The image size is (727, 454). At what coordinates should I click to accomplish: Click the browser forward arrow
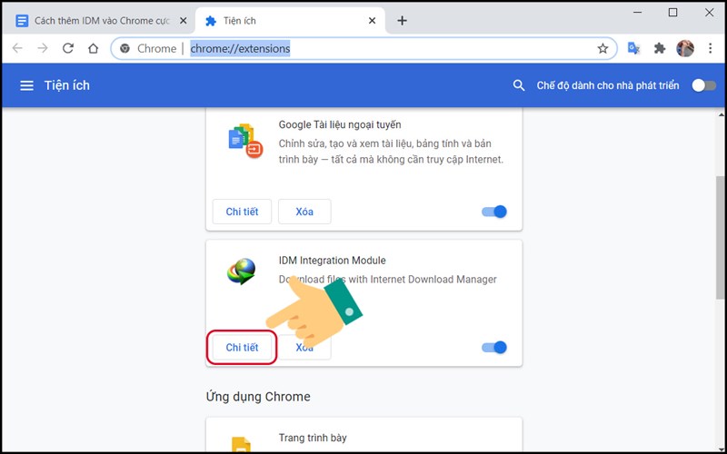coord(43,48)
